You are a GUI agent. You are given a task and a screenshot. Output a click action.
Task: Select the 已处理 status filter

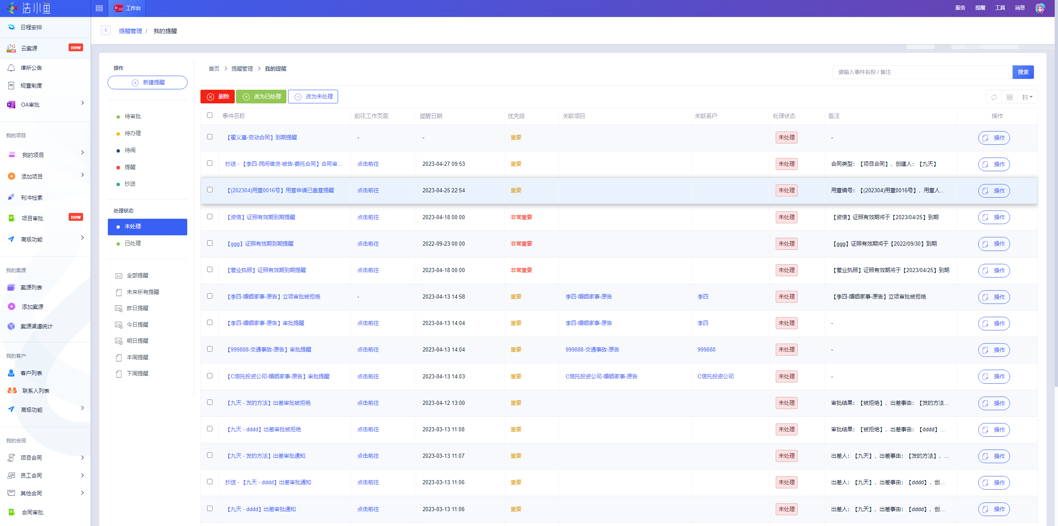tap(133, 243)
